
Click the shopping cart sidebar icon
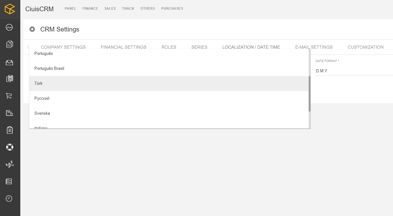pyautogui.click(x=9, y=96)
